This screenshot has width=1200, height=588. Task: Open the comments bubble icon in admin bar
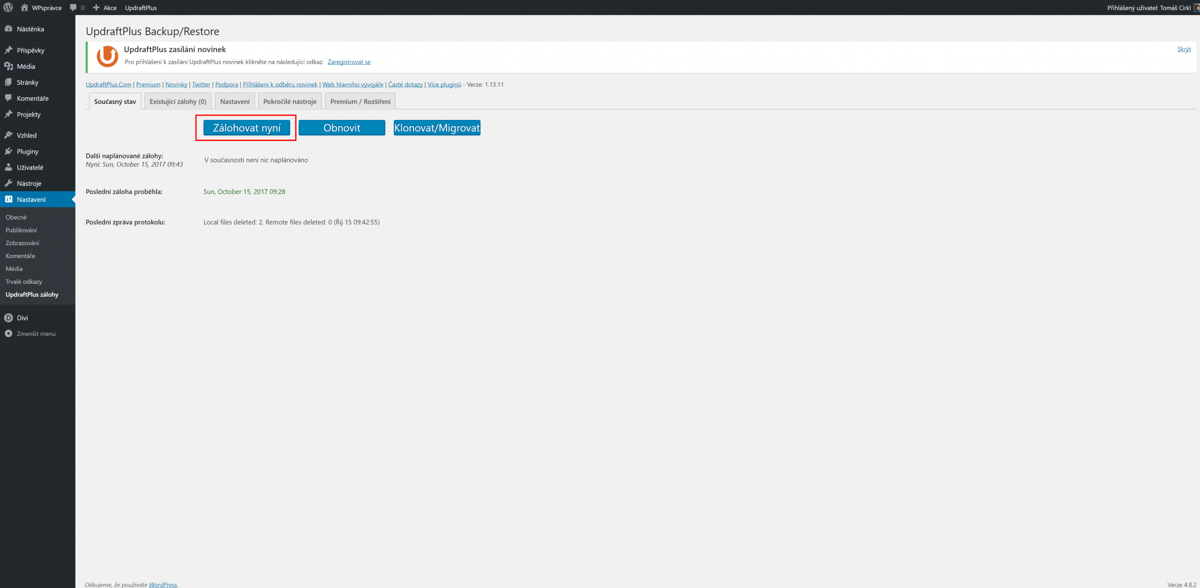tap(73, 7)
